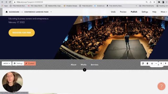Open TED: Ideas Worth bookmark
The image size is (168, 94).
point(35,6)
